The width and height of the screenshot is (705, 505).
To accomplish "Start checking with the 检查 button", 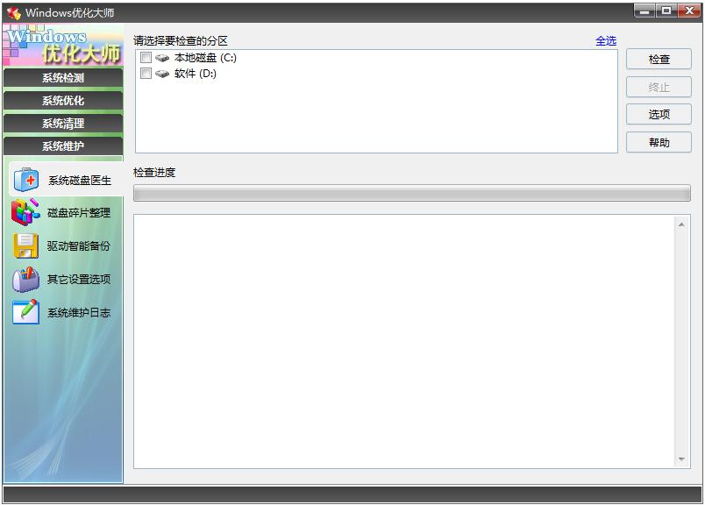I will point(659,59).
